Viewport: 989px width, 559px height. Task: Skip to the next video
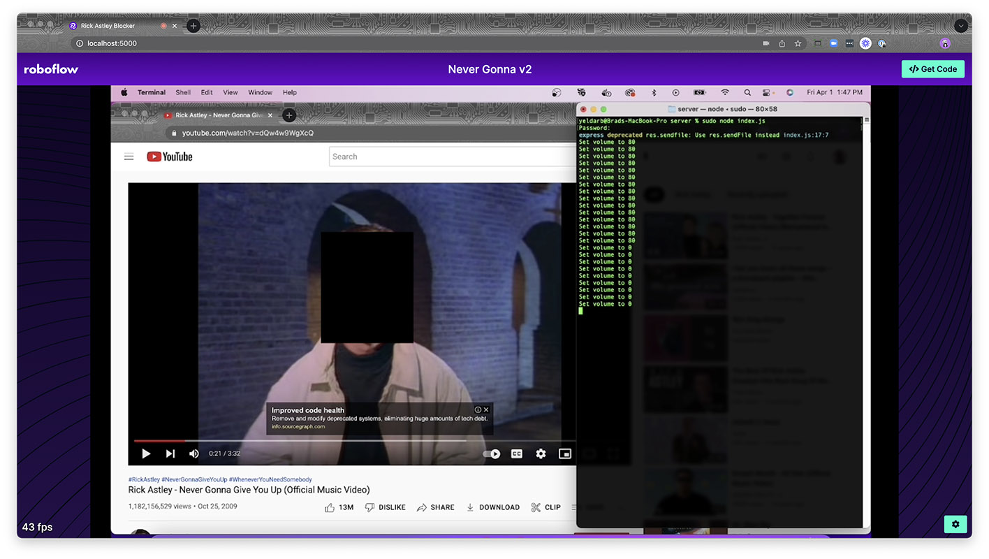click(170, 454)
